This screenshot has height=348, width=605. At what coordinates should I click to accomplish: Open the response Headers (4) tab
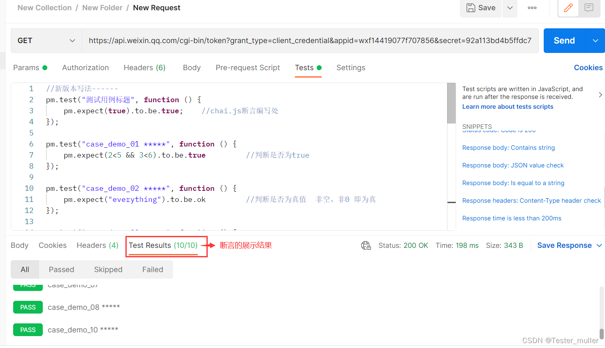97,245
